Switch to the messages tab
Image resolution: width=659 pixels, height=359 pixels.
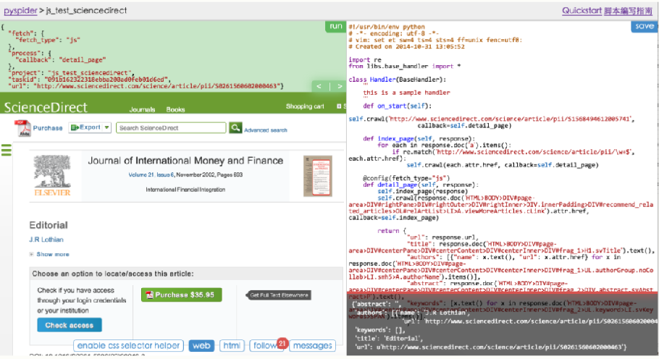tap(312, 345)
